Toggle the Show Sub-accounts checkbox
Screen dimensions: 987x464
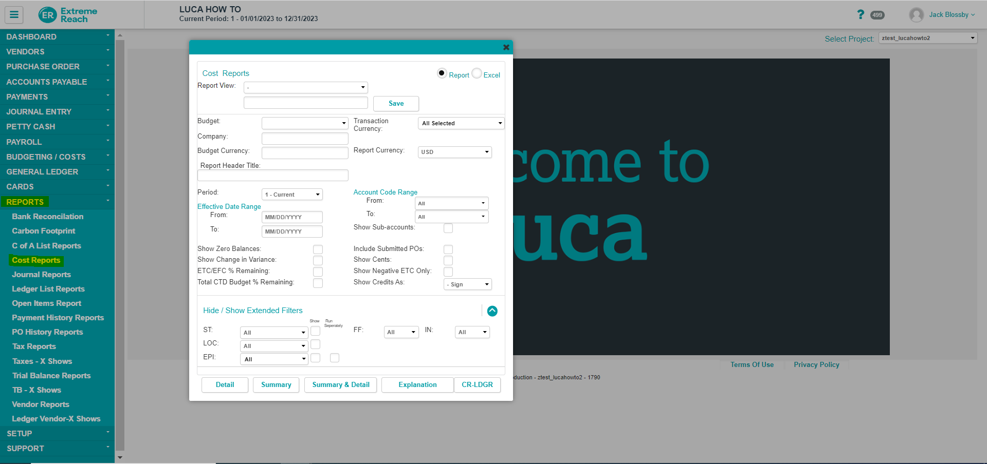coord(448,228)
